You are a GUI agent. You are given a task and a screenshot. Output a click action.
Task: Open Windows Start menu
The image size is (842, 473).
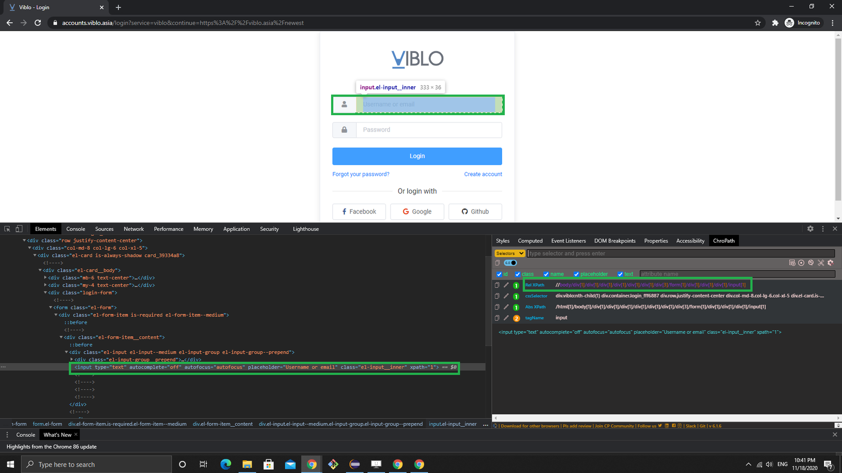tap(10, 464)
